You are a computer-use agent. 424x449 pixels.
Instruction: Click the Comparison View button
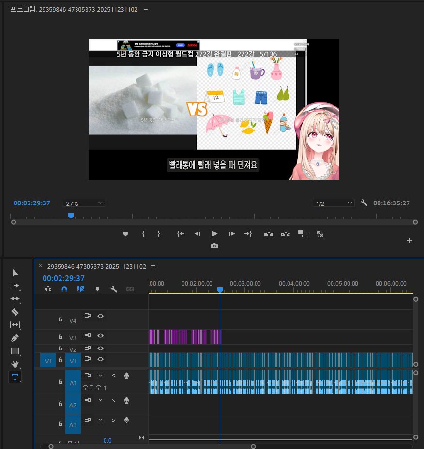303,234
